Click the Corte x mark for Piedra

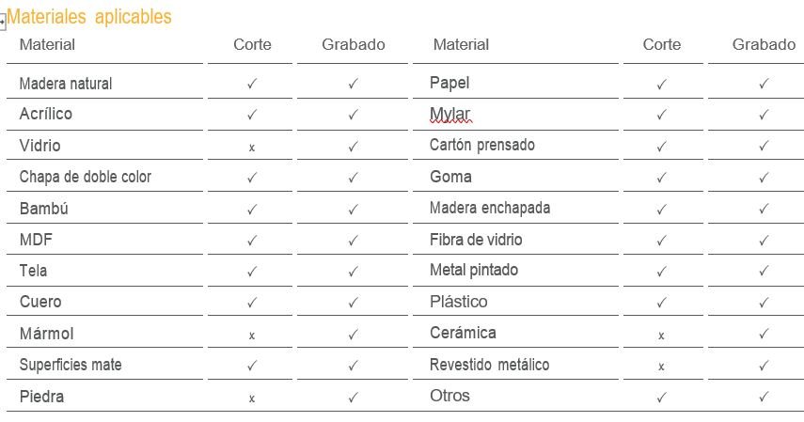point(252,399)
